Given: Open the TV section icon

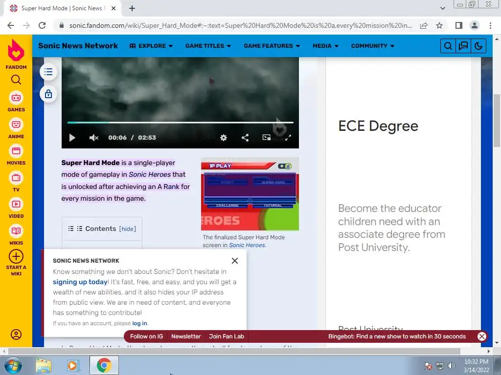Looking at the screenshot, I should pos(16,178).
